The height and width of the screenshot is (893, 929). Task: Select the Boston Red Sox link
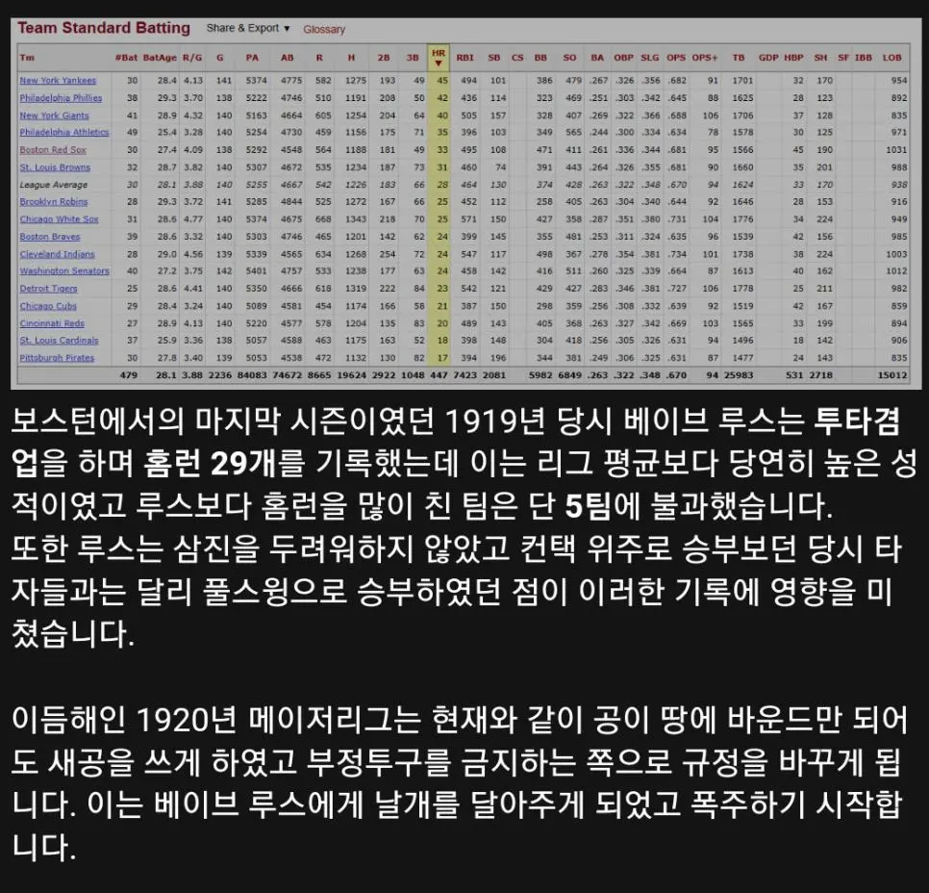tap(53, 150)
